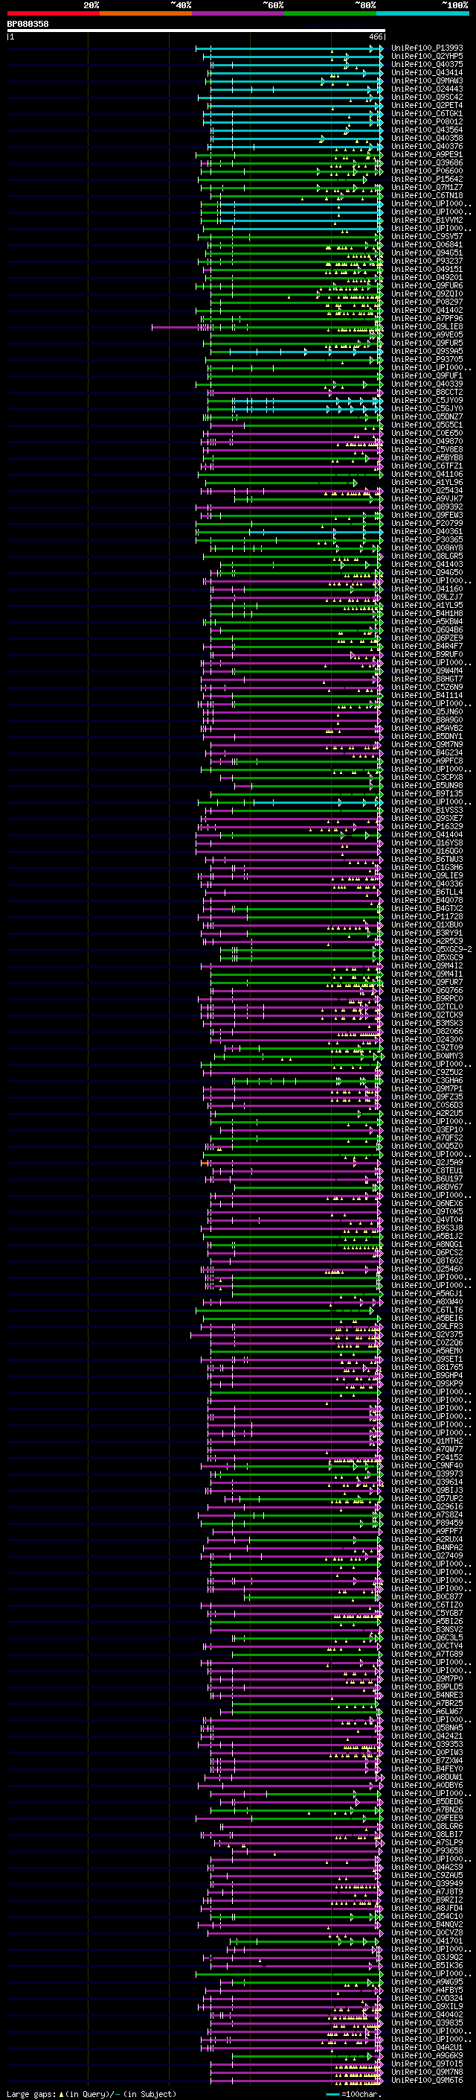Open hit UniRef100_Q43414
The width and height of the screenshot is (476, 2100).
coord(427,72)
